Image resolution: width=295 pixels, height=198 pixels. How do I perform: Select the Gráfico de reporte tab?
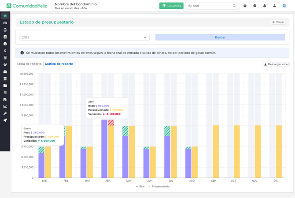tap(59, 64)
